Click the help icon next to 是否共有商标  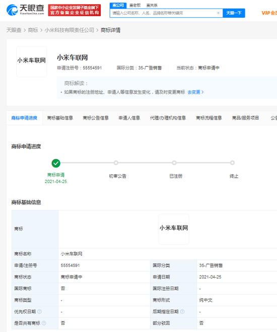[x=44, y=323]
